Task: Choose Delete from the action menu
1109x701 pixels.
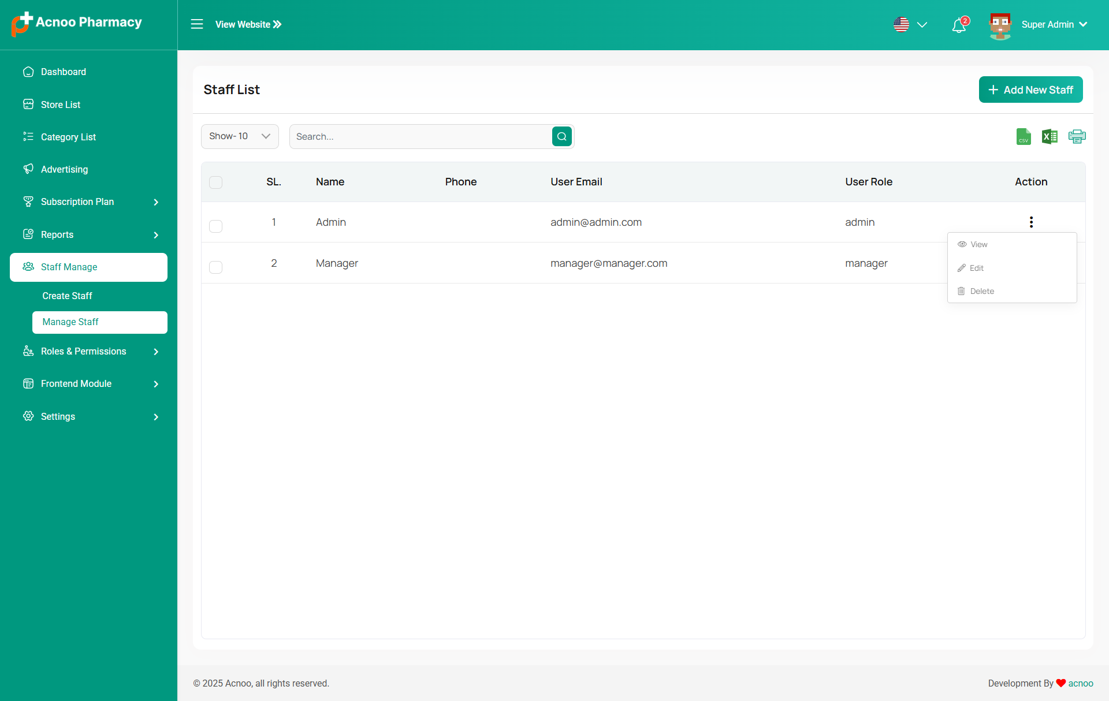Action: [x=982, y=291]
